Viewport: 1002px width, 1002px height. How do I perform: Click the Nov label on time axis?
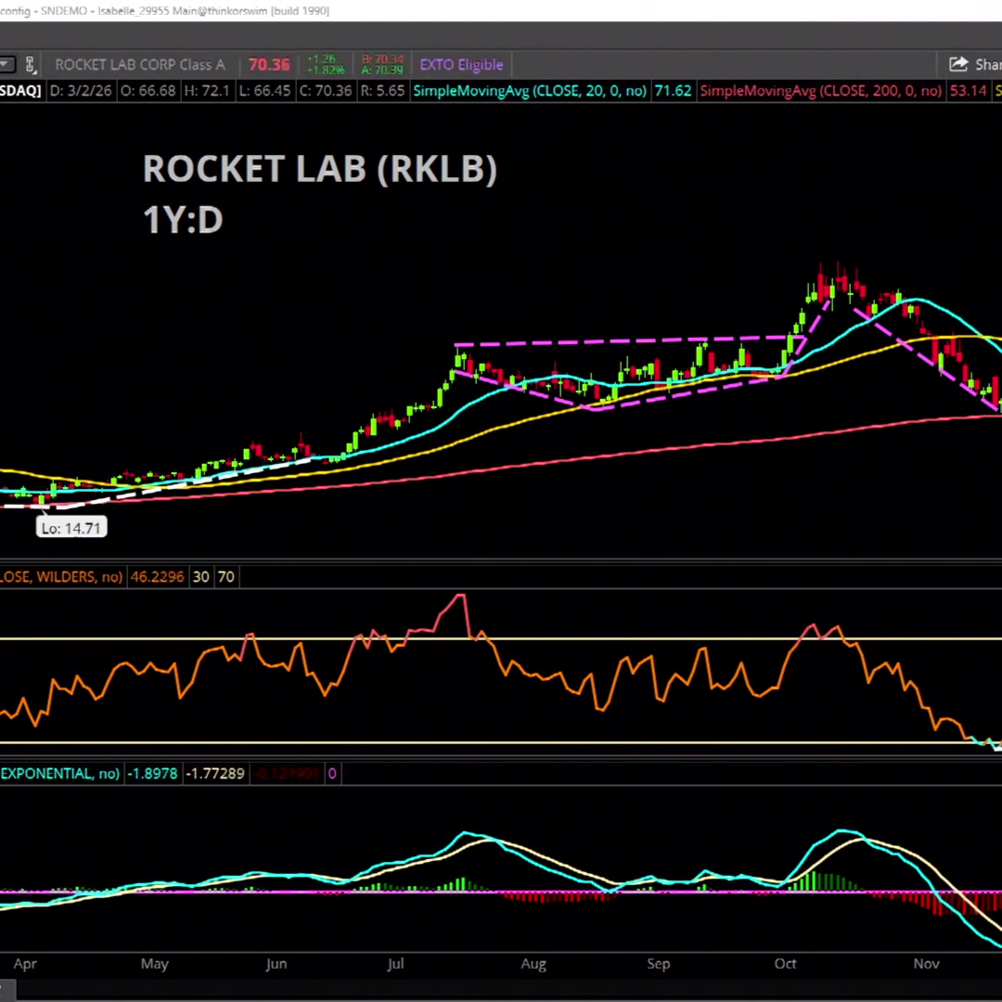point(926,964)
